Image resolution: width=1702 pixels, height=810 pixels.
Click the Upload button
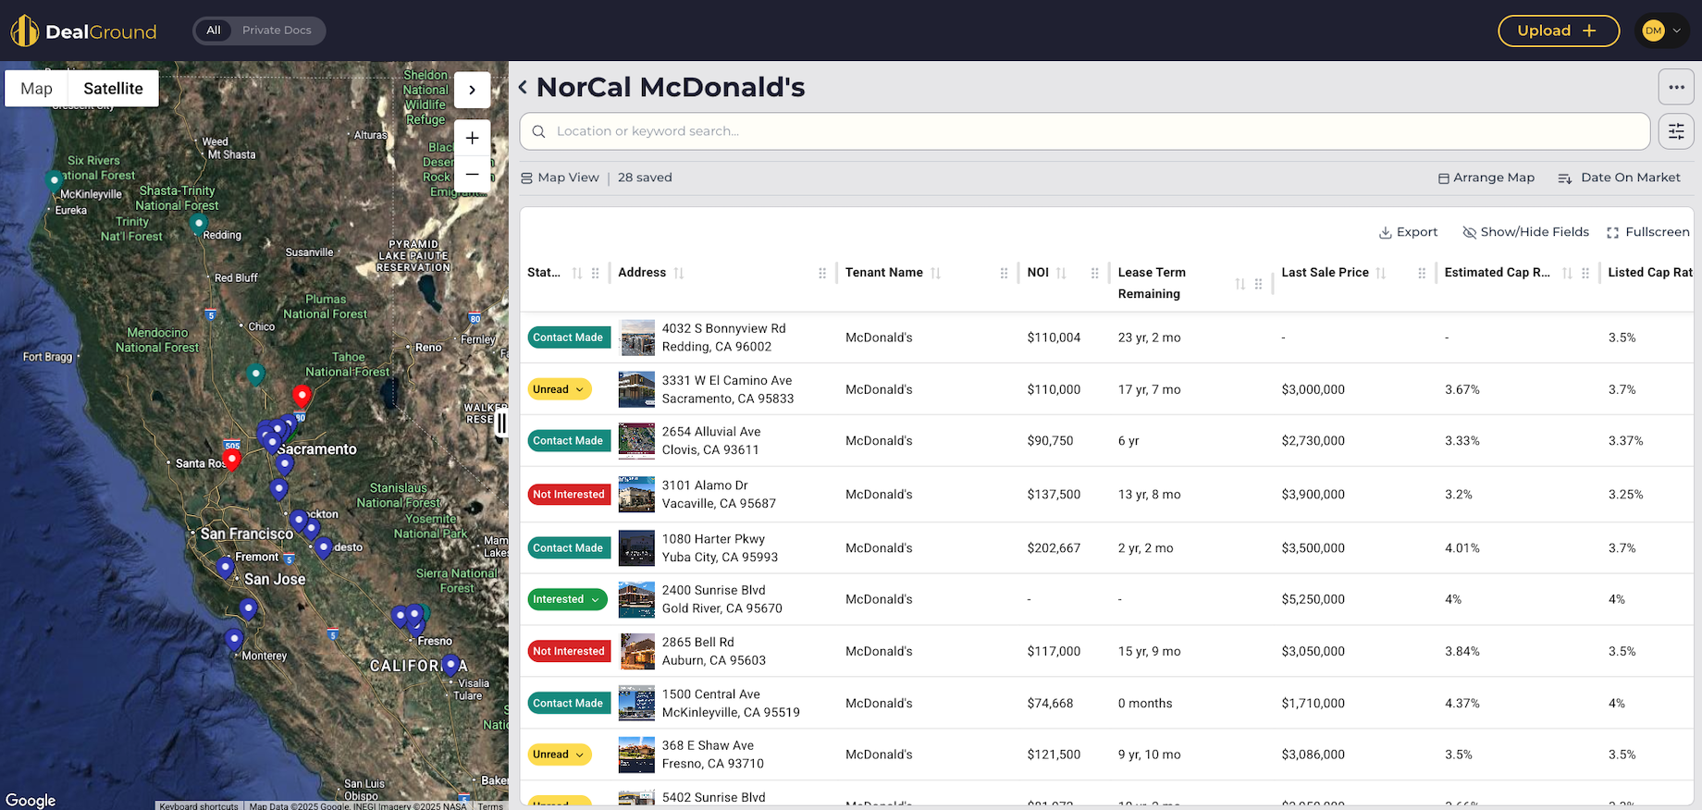1559,31
